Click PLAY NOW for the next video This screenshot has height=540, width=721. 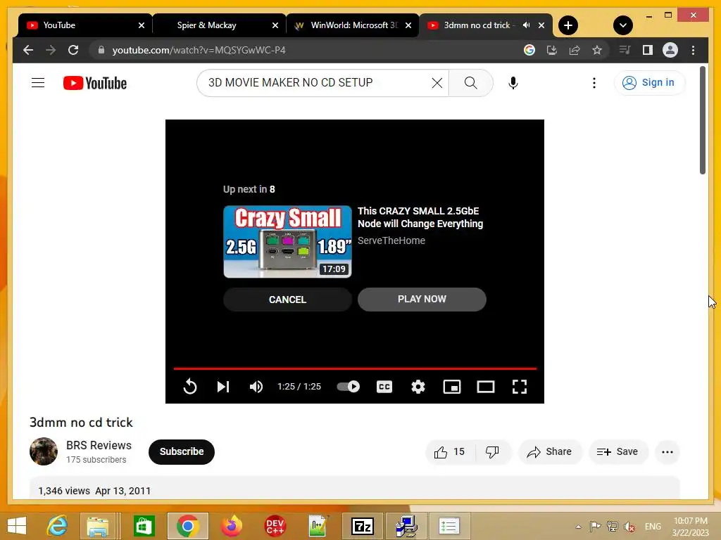coord(422,300)
